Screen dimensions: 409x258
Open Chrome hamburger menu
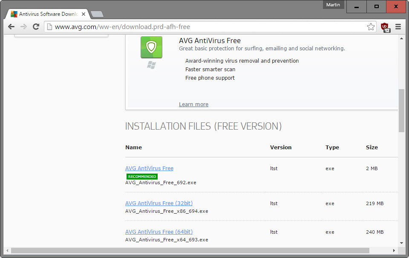click(x=398, y=26)
